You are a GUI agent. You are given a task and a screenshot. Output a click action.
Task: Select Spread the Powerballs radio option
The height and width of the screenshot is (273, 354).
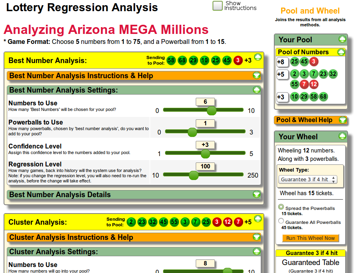(x=281, y=207)
